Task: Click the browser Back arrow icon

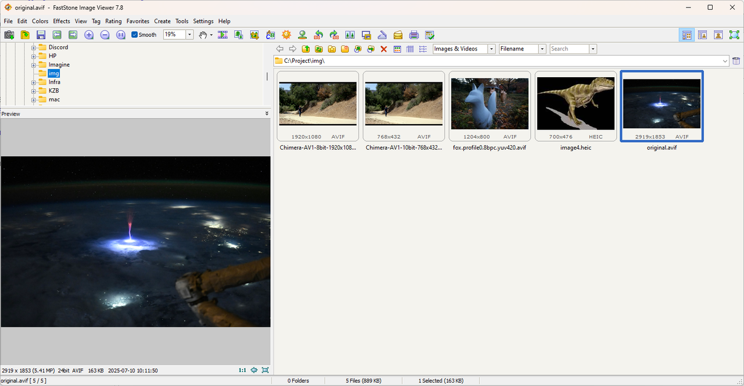Action: [280, 49]
